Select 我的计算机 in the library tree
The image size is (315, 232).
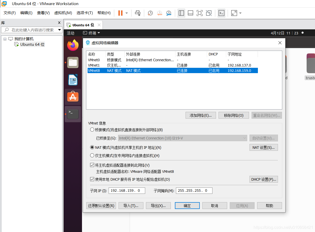[x=24, y=39]
